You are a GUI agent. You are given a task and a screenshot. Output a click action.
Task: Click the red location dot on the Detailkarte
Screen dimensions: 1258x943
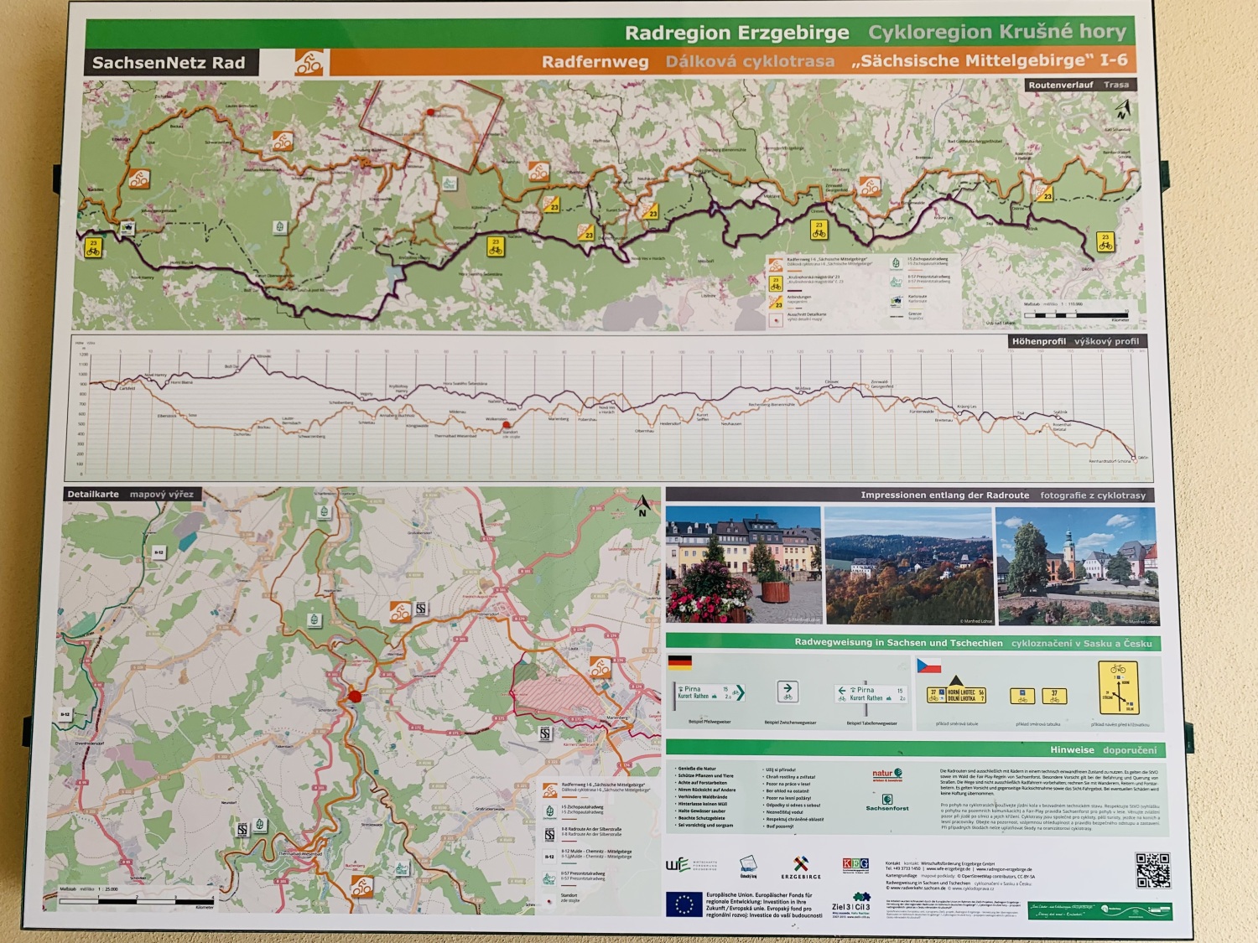[355, 696]
